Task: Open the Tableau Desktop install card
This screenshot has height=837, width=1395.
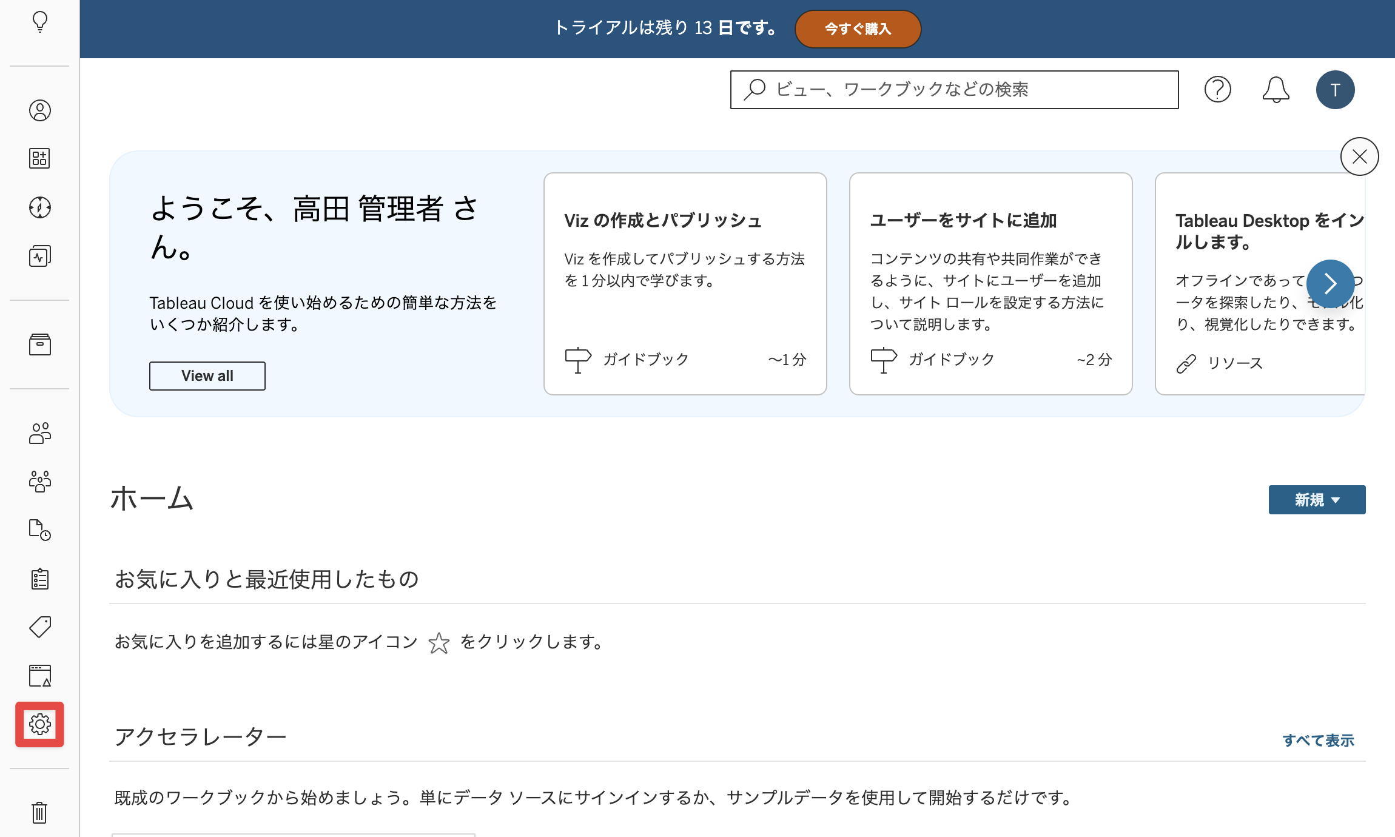Action: click(x=1260, y=284)
